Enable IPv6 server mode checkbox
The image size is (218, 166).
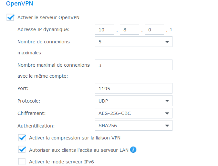point(22,161)
